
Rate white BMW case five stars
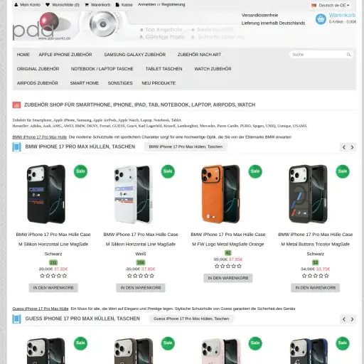(x=152, y=276)
